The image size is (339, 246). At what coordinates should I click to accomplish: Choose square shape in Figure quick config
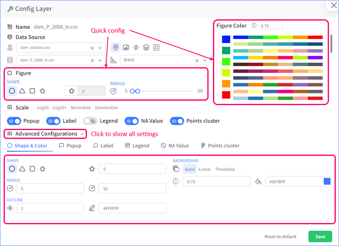[33, 91]
